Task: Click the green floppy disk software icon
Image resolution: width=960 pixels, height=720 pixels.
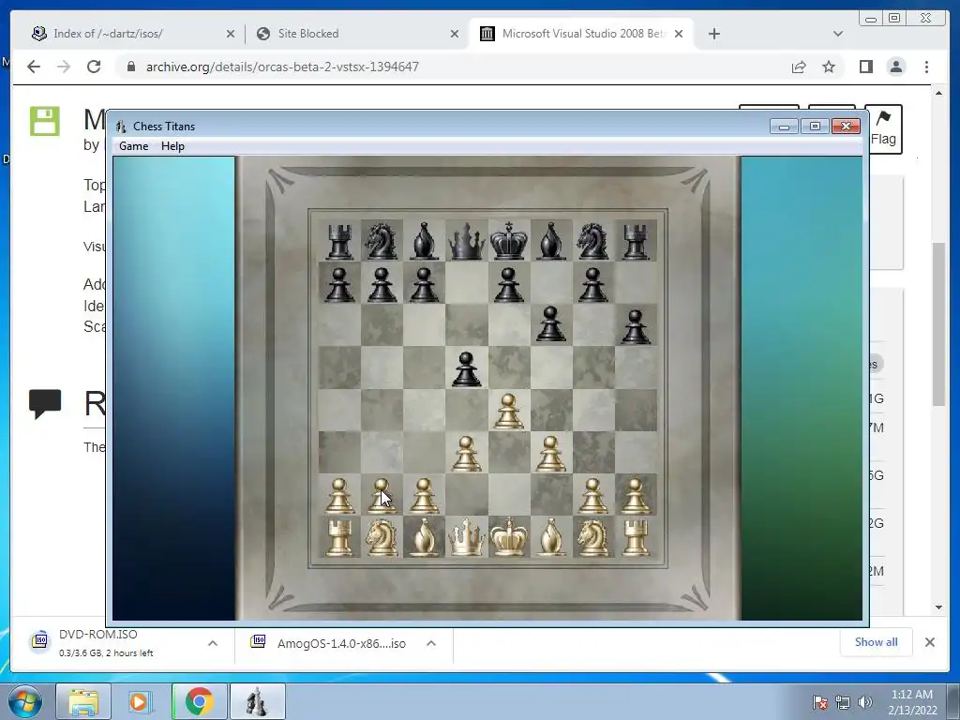Action: point(45,121)
